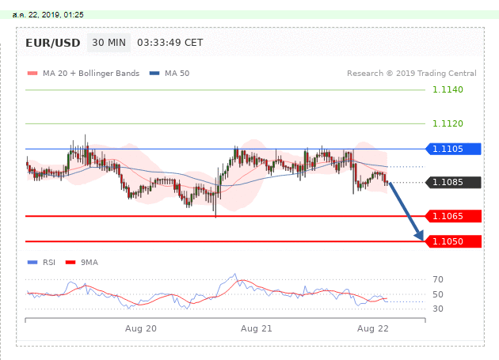Screen dimensions: 499x360
Task: Click the 9MA legend label
Action: (x=89, y=263)
